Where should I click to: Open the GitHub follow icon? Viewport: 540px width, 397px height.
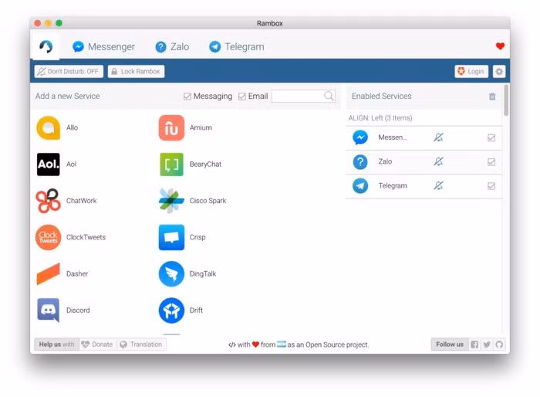tap(499, 344)
